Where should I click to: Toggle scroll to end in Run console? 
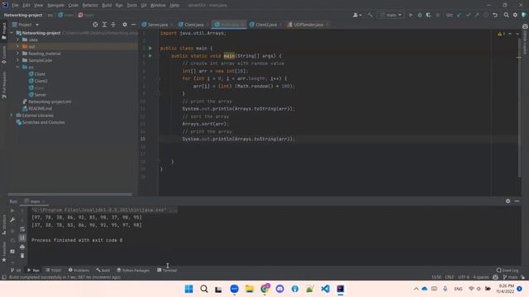tap(22, 238)
